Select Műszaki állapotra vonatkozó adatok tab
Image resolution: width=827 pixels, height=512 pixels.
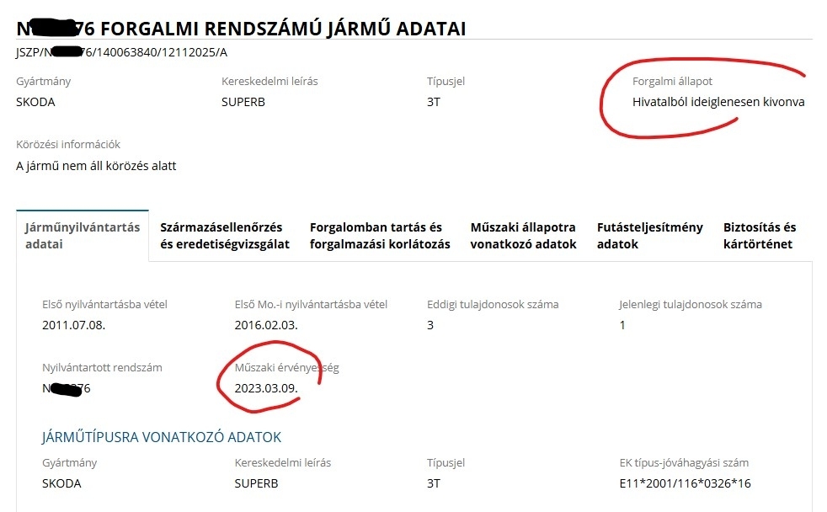tap(523, 235)
